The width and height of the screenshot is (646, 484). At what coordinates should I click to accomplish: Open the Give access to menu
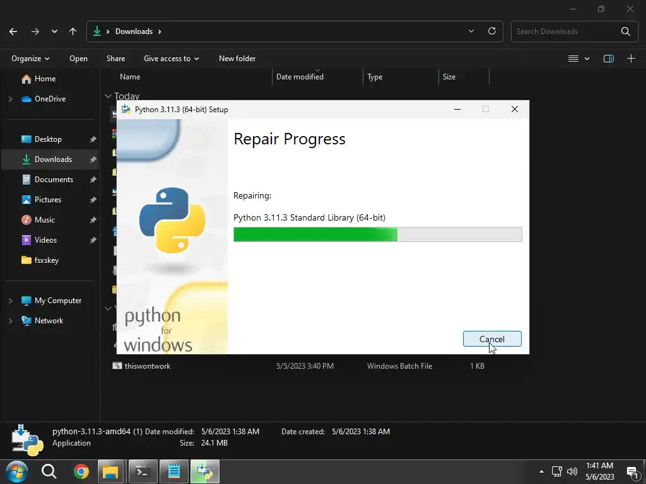[x=171, y=59]
